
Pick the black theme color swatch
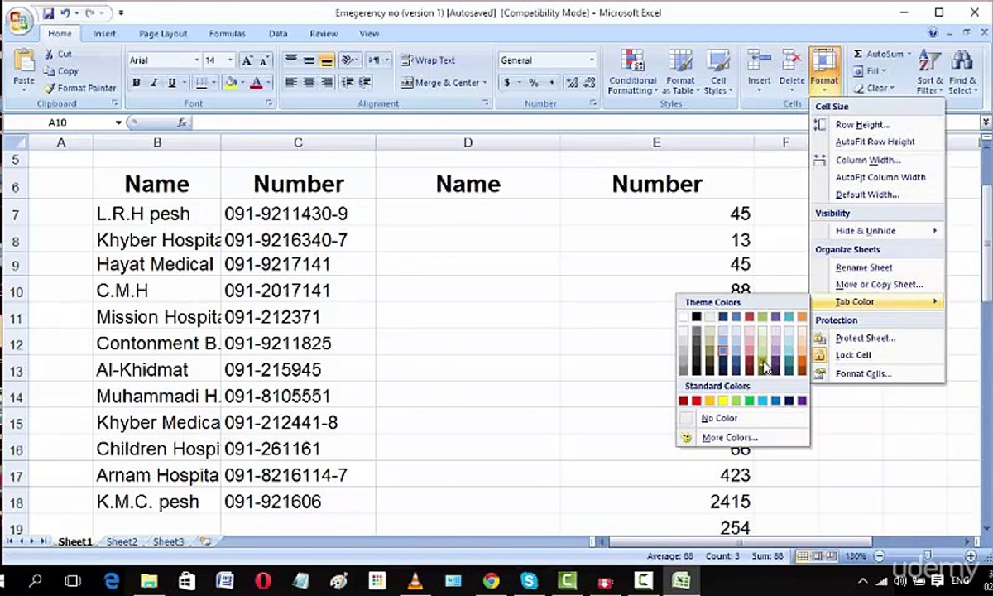pyautogui.click(x=697, y=316)
